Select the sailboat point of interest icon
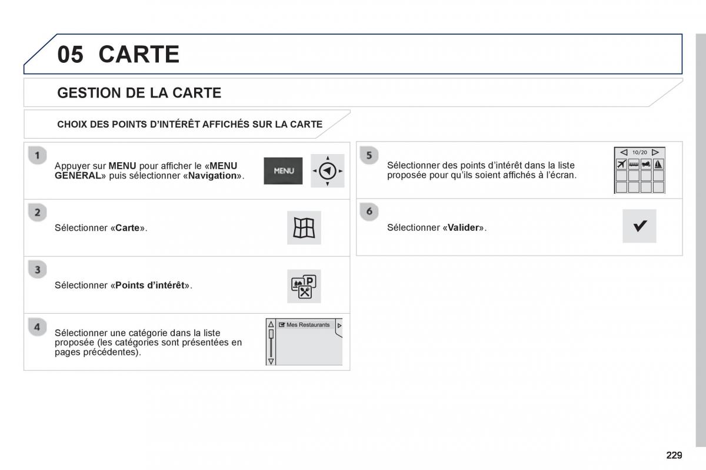Screen dimensions: 706x470 pyautogui.click(x=658, y=164)
